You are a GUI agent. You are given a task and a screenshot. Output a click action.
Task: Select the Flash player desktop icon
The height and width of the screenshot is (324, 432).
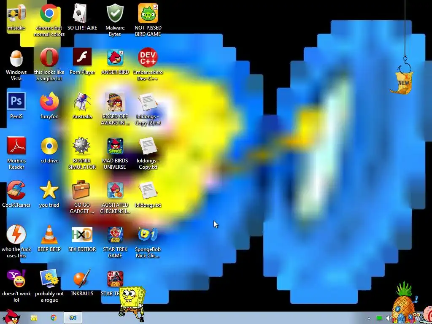click(82, 57)
